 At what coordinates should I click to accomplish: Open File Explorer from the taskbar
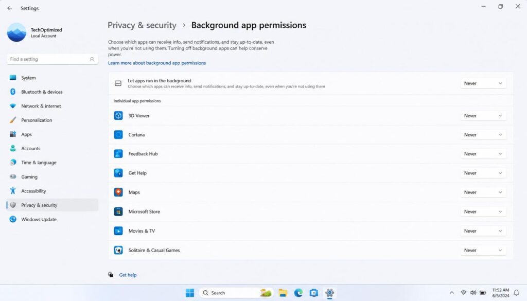[283, 293]
